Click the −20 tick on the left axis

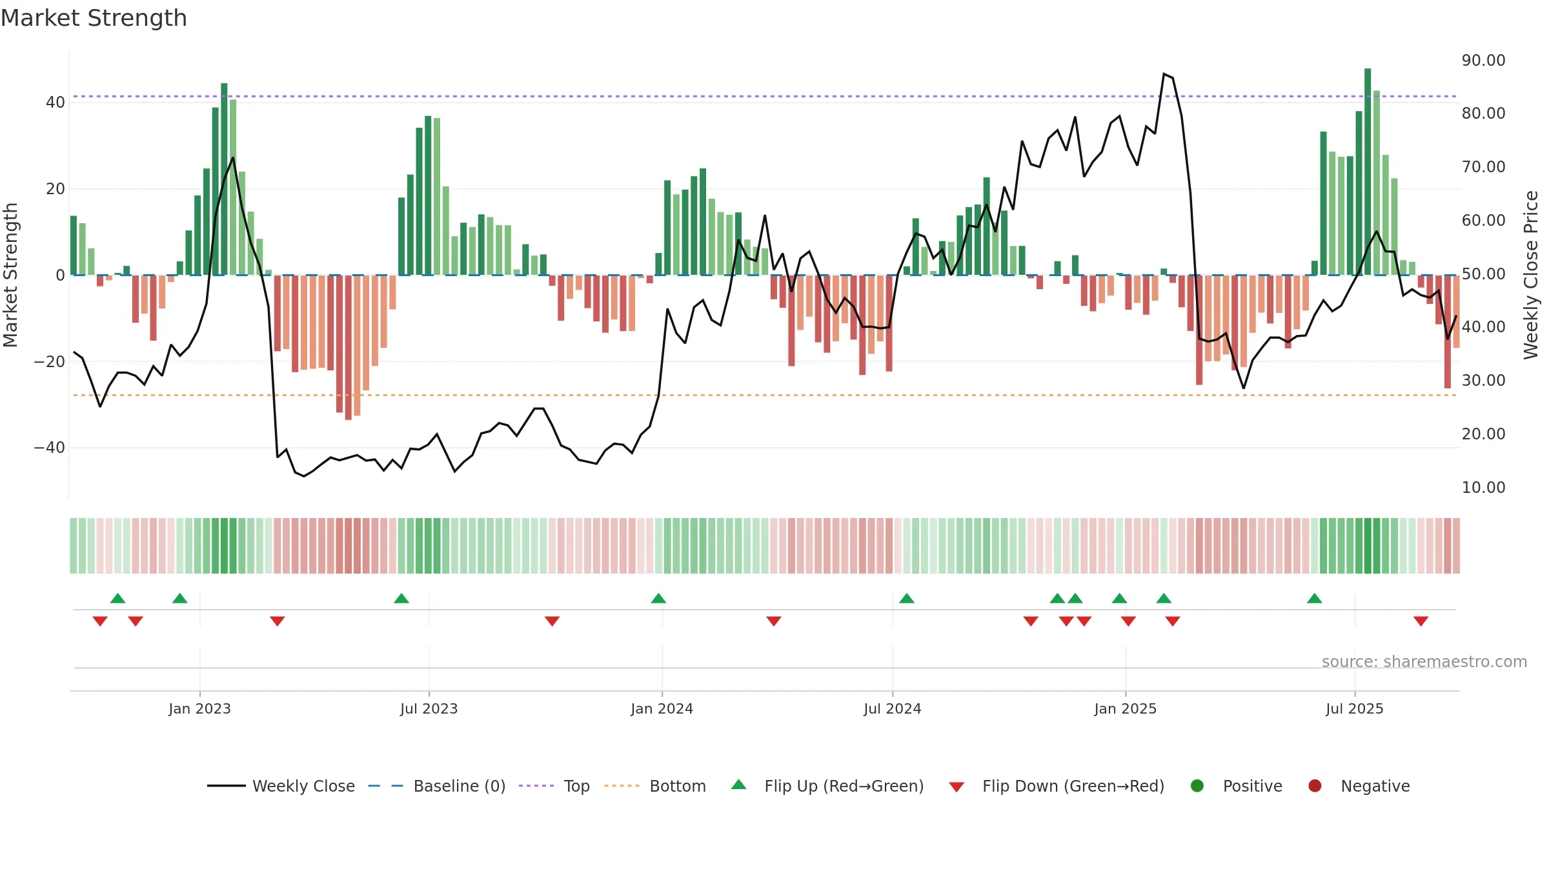pos(50,361)
